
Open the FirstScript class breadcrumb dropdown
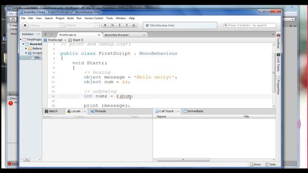coord(65,40)
